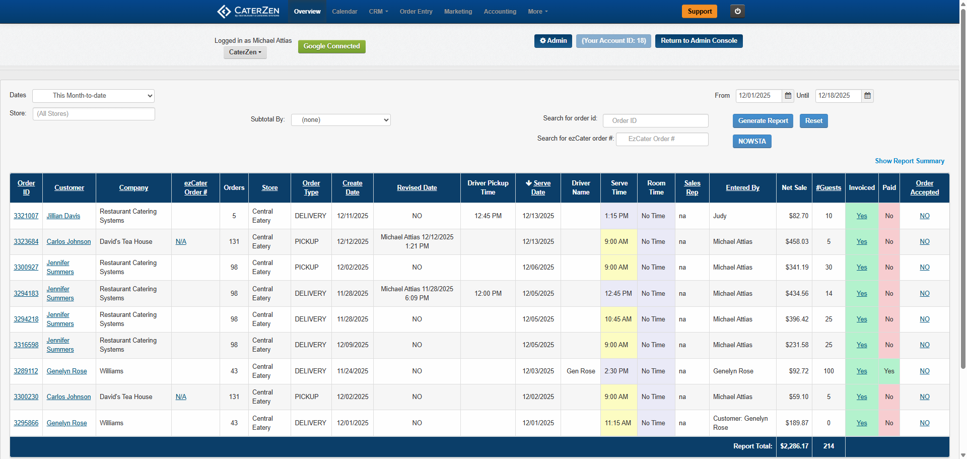Click the page vertical scrollbar
The height and width of the screenshot is (459, 967).
click(x=963, y=202)
